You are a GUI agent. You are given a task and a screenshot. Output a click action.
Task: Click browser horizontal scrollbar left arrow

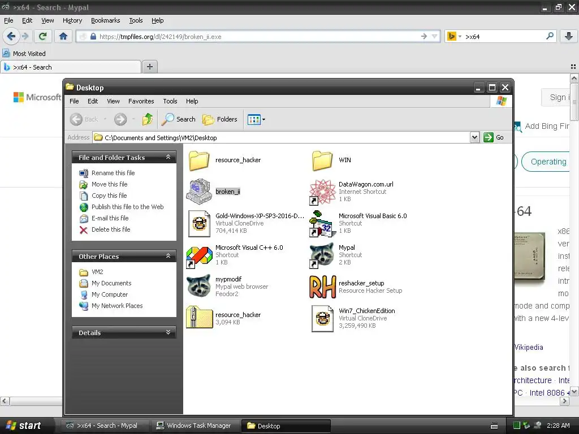pyautogui.click(x=5, y=401)
